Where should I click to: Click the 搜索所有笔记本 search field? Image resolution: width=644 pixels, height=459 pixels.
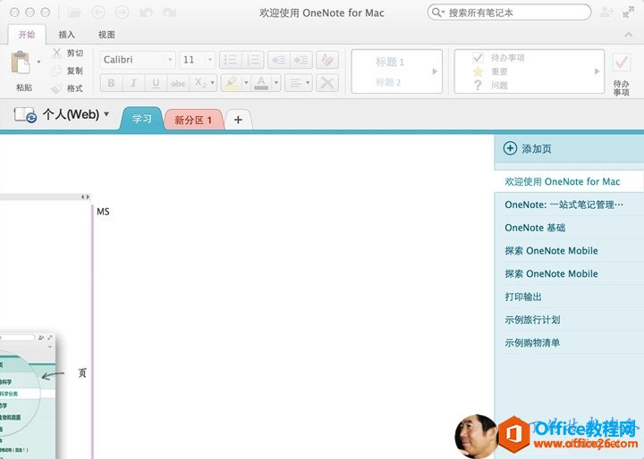pyautogui.click(x=509, y=13)
